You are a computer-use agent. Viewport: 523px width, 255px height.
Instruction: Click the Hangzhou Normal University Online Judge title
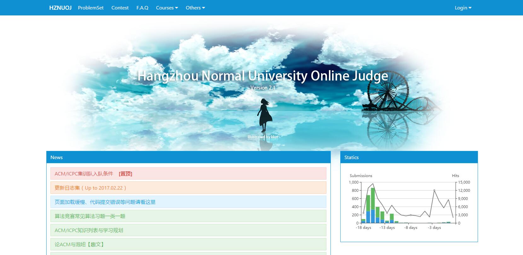[x=263, y=76]
